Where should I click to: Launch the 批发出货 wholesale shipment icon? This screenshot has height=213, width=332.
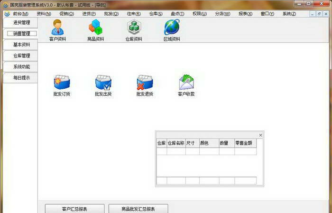click(x=103, y=85)
